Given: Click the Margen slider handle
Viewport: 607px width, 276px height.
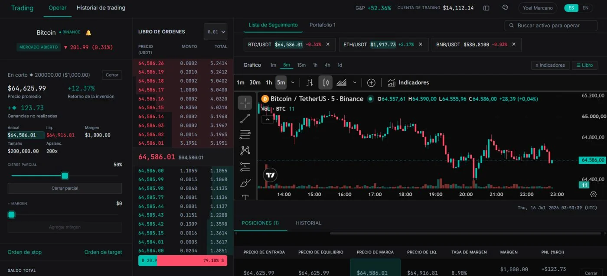Looking at the screenshot, I should [11, 214].
